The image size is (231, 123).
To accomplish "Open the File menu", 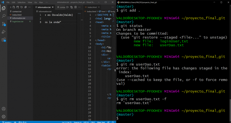I will 8,2.
